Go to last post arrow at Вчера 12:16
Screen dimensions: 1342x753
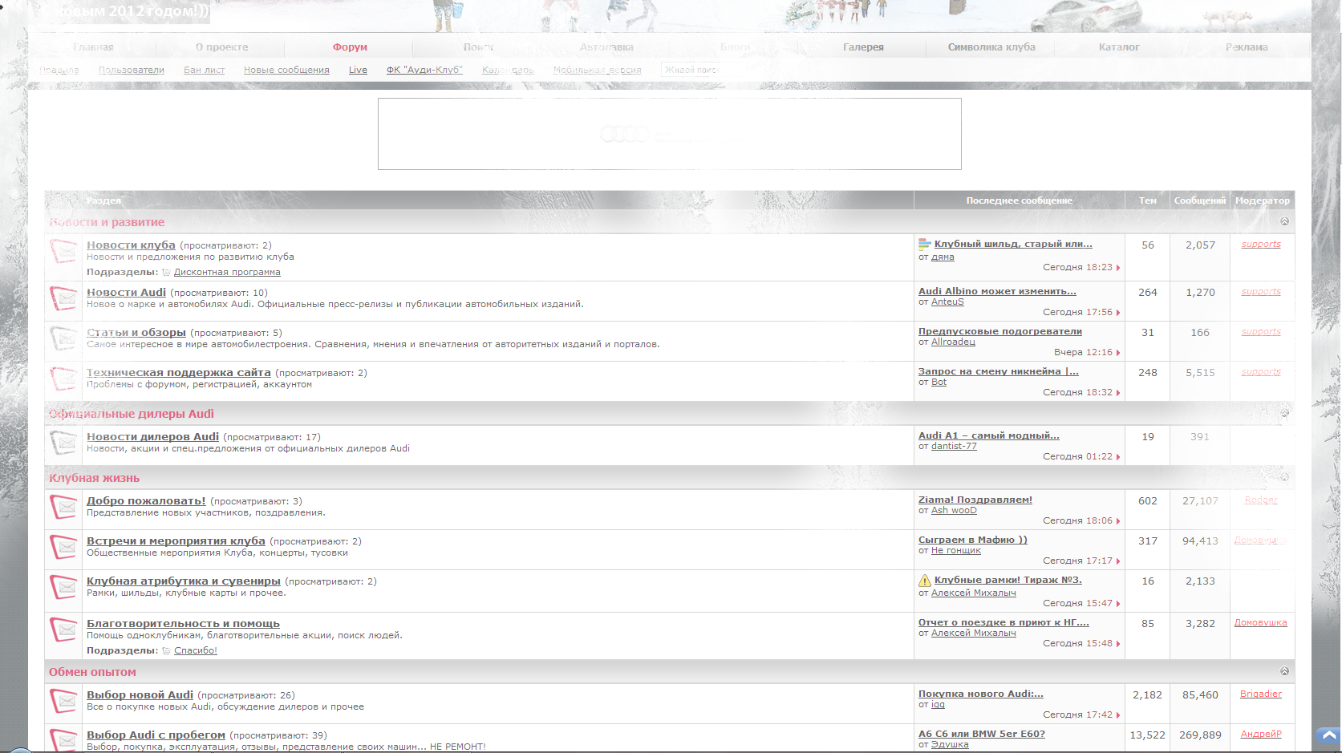(x=1118, y=353)
